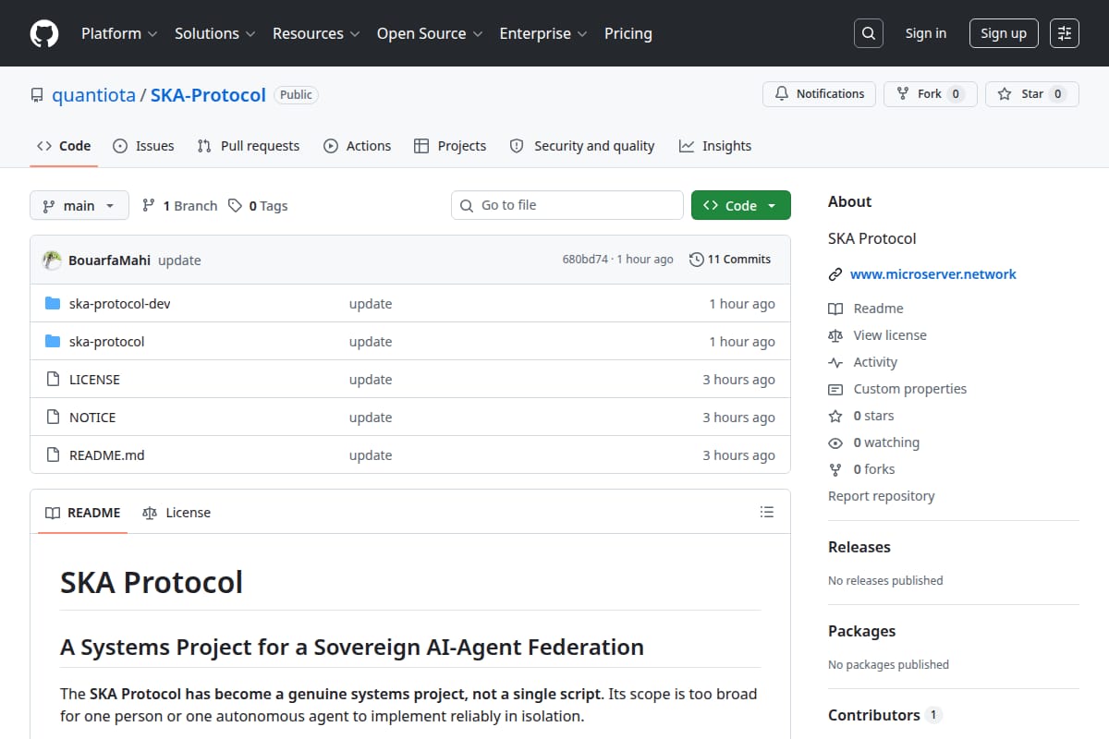Fork the SKA-Protocol repository
1109x739 pixels.
point(931,94)
